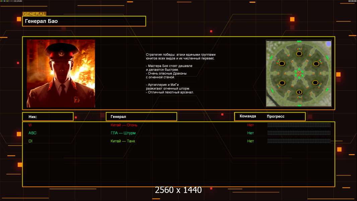
Task: Click the 'Прогресс' column header
Action: click(276, 116)
